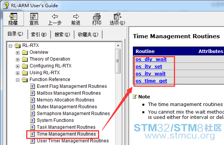Collapse the Function Reference node
The image size is (224, 145).
pyautogui.click(x=17, y=80)
